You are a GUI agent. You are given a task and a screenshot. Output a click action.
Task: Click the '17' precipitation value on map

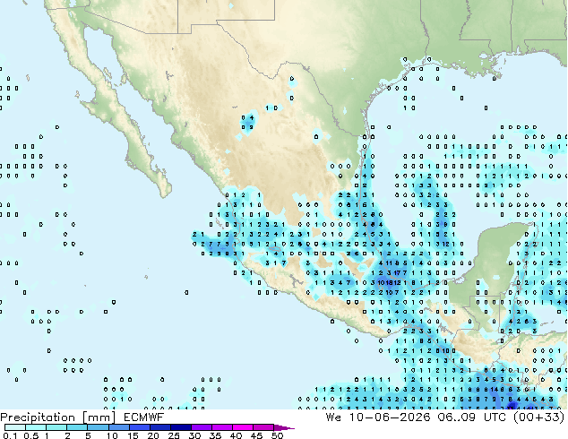[397, 272]
